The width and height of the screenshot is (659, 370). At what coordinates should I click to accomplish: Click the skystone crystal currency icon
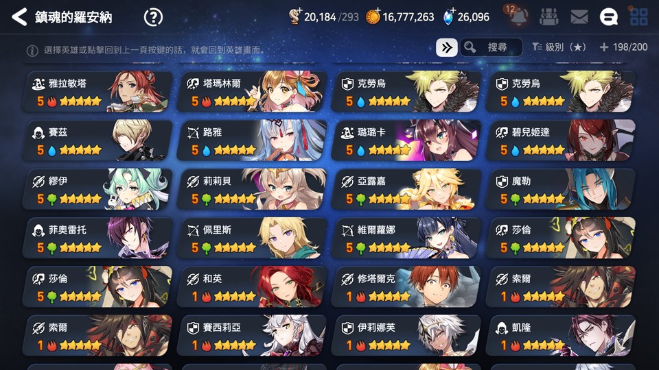pos(449,16)
